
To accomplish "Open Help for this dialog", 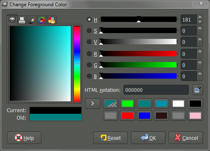I will [24, 138].
